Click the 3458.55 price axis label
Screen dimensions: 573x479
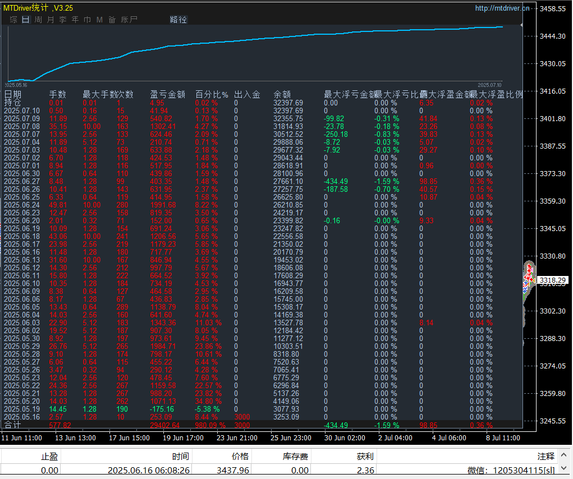click(553, 8)
